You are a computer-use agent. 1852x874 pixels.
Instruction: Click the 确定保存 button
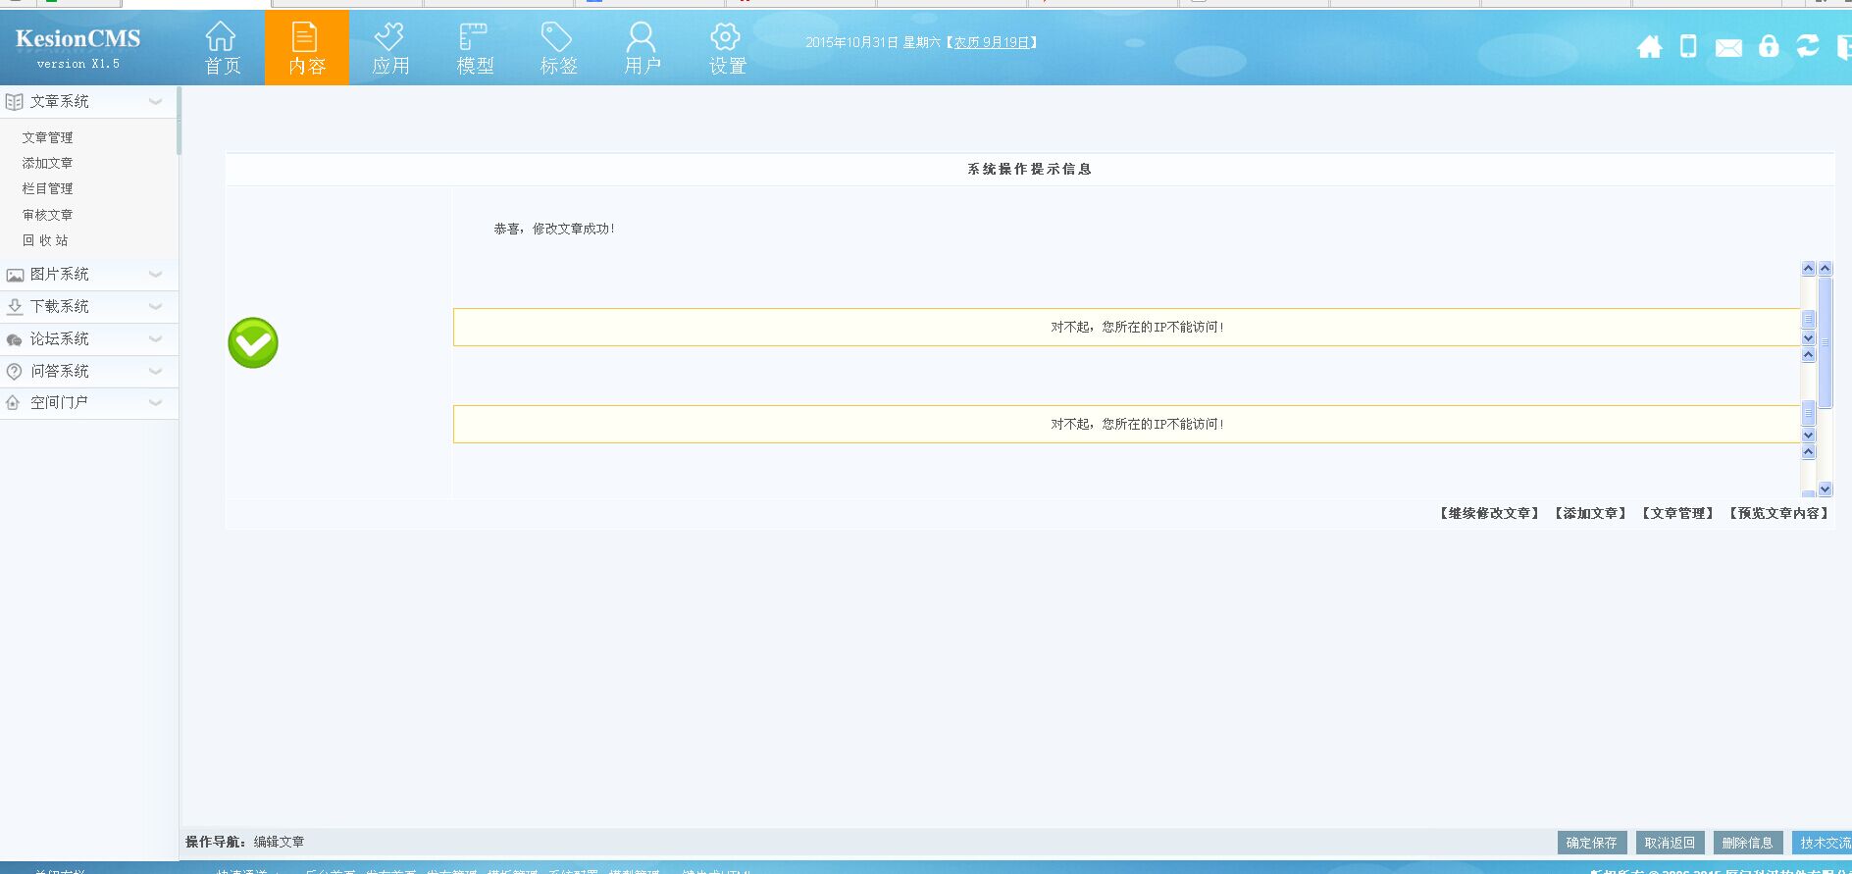point(1592,843)
